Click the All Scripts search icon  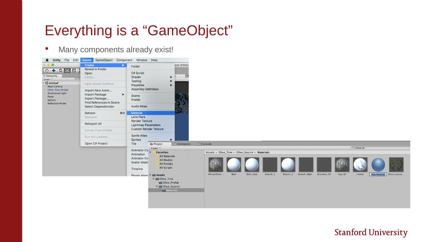click(157, 168)
